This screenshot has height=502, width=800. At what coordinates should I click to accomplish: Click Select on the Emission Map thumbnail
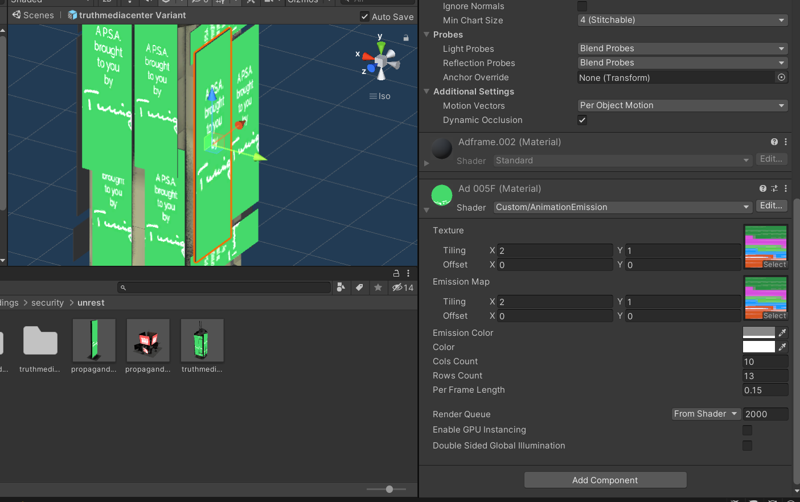click(x=774, y=316)
